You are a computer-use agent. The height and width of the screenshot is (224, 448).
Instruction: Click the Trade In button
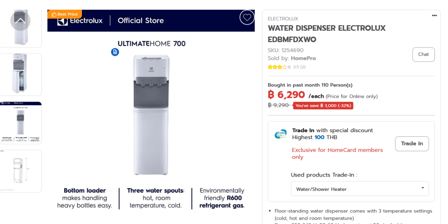pyautogui.click(x=412, y=143)
